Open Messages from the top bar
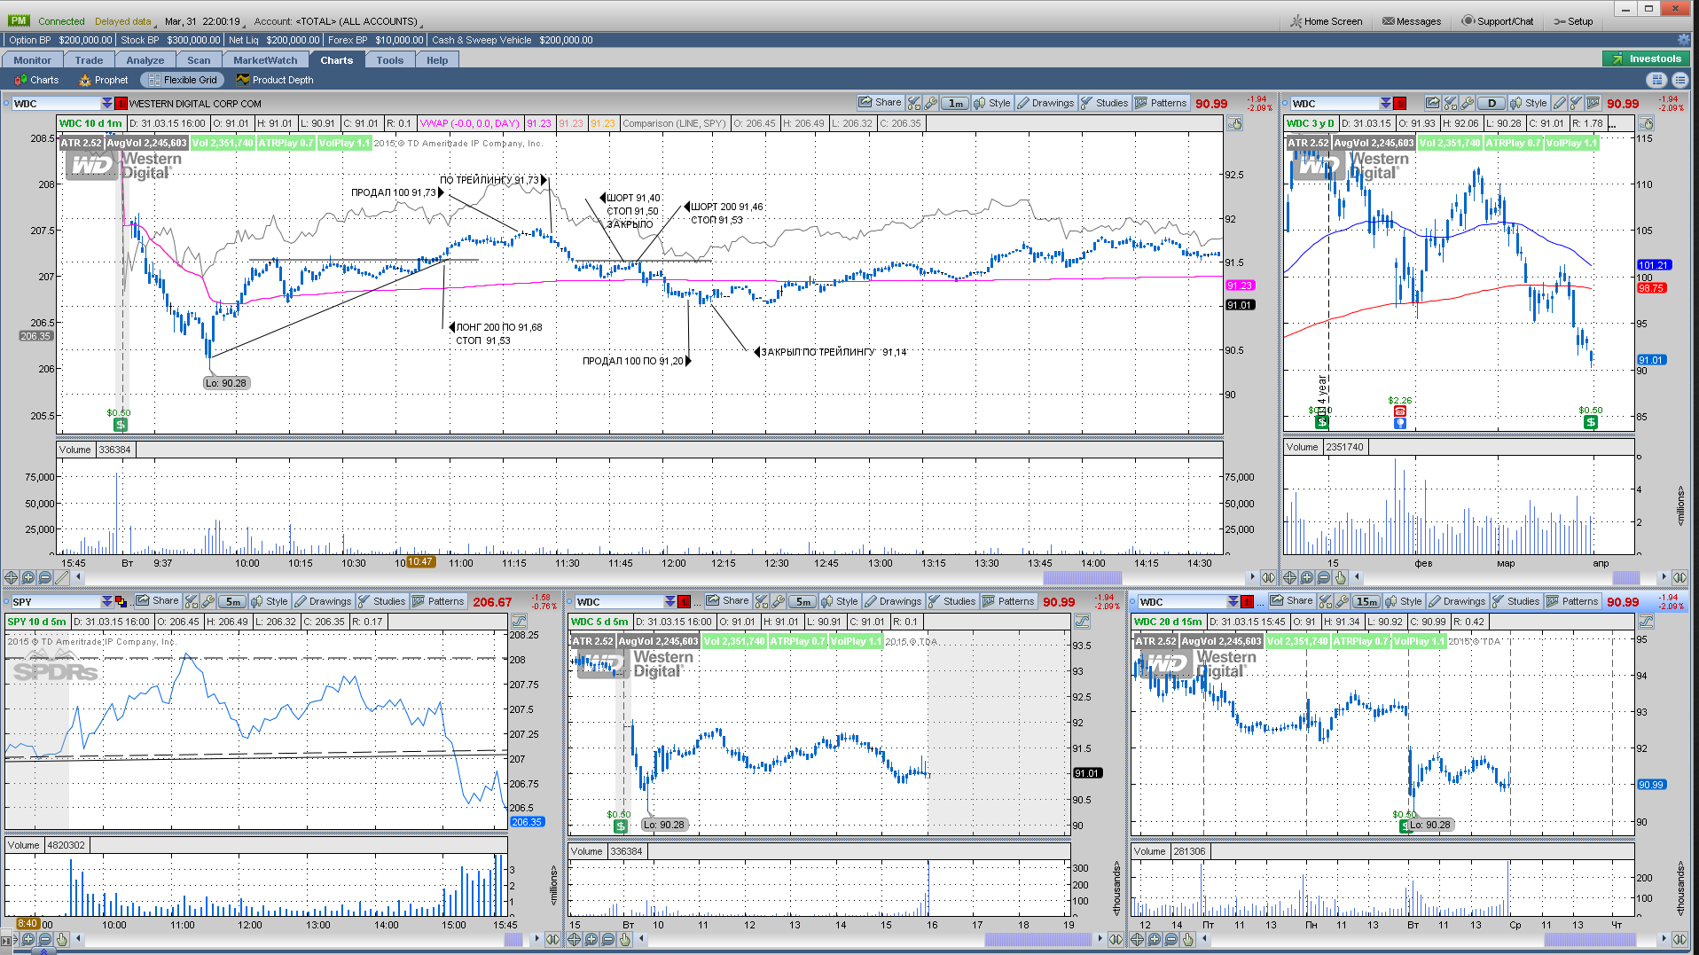Viewport: 1699px width, 955px height. point(1412,21)
